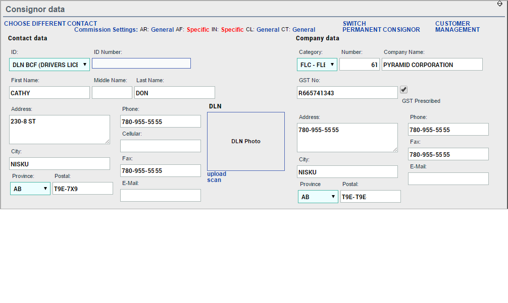This screenshot has height=303, width=508.
Task: Click the collapse icon at panel top-right
Action: pyautogui.click(x=499, y=4)
